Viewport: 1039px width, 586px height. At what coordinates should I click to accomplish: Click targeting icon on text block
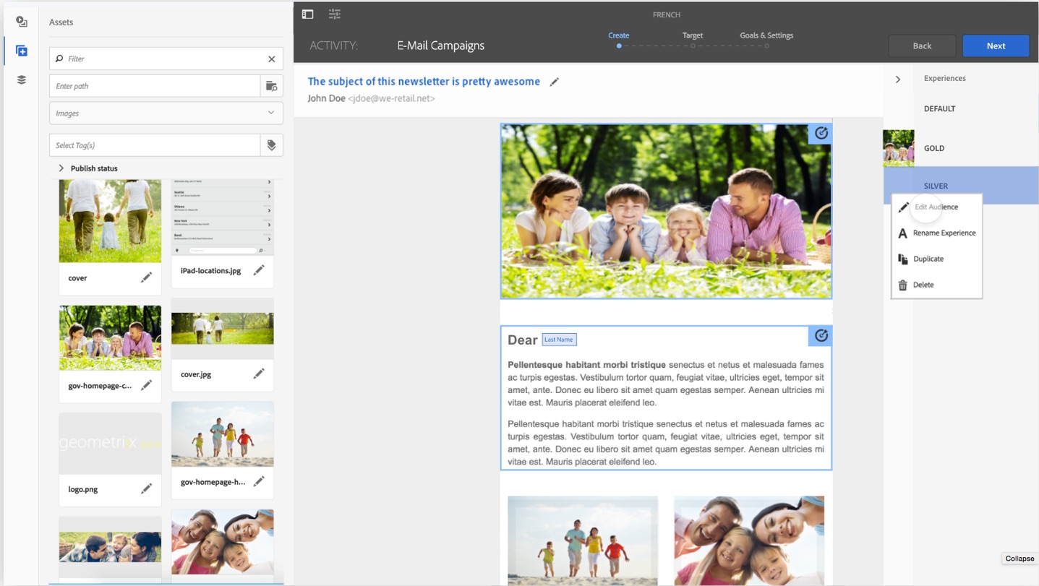coord(821,335)
